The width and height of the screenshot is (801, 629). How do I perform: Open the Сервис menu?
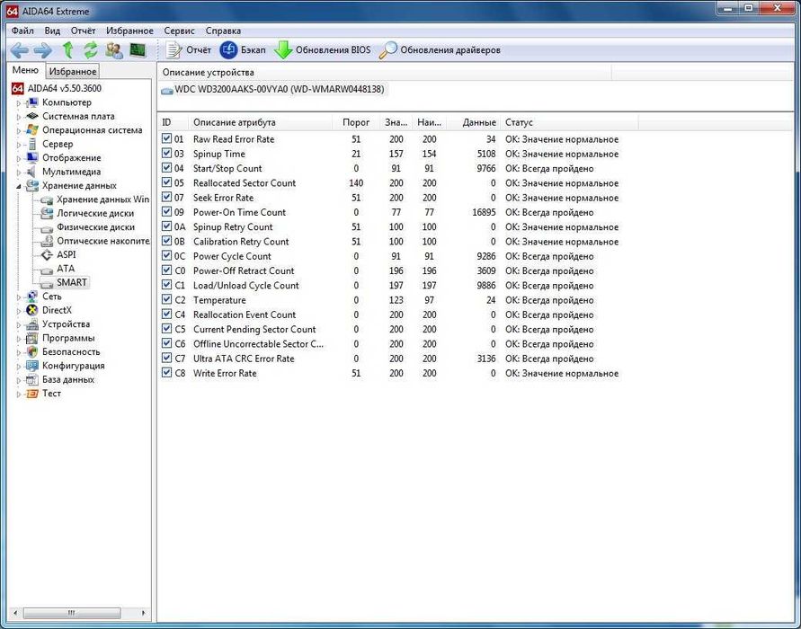(179, 31)
